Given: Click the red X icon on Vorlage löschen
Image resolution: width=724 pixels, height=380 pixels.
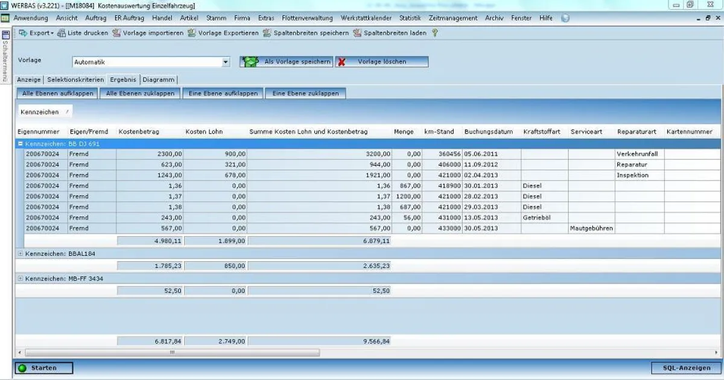Looking at the screenshot, I should [x=341, y=62].
